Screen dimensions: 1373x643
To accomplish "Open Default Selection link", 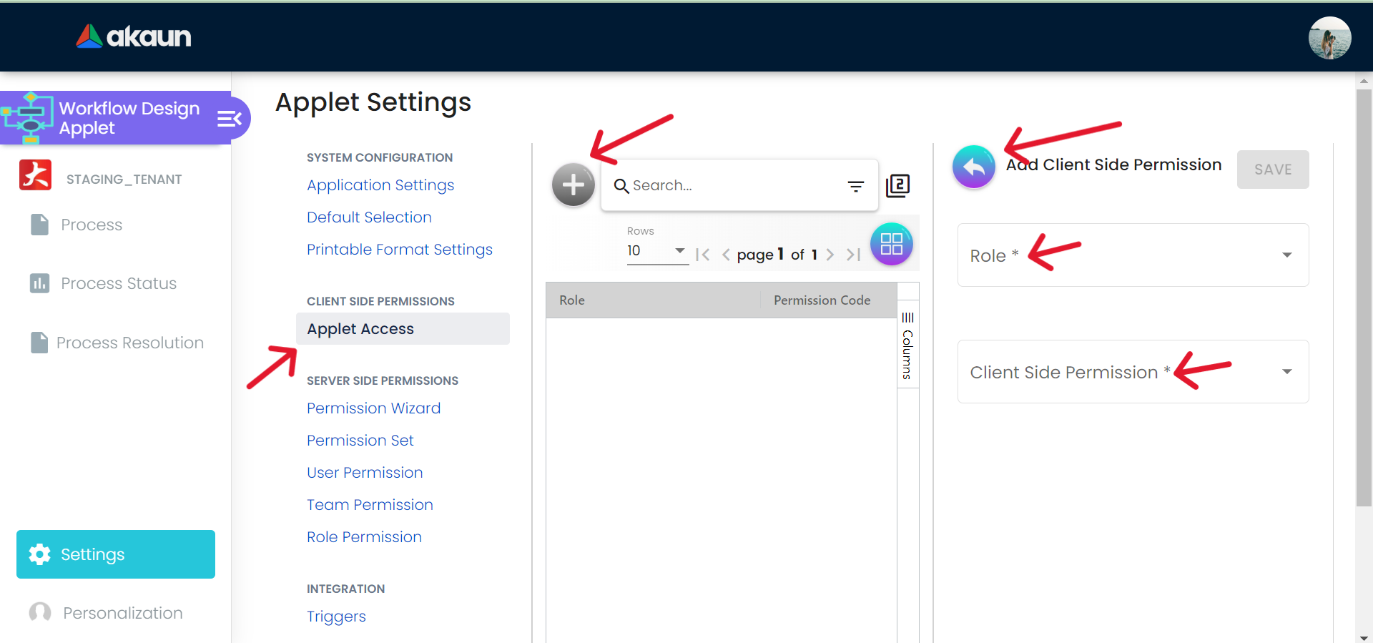I will pos(369,217).
